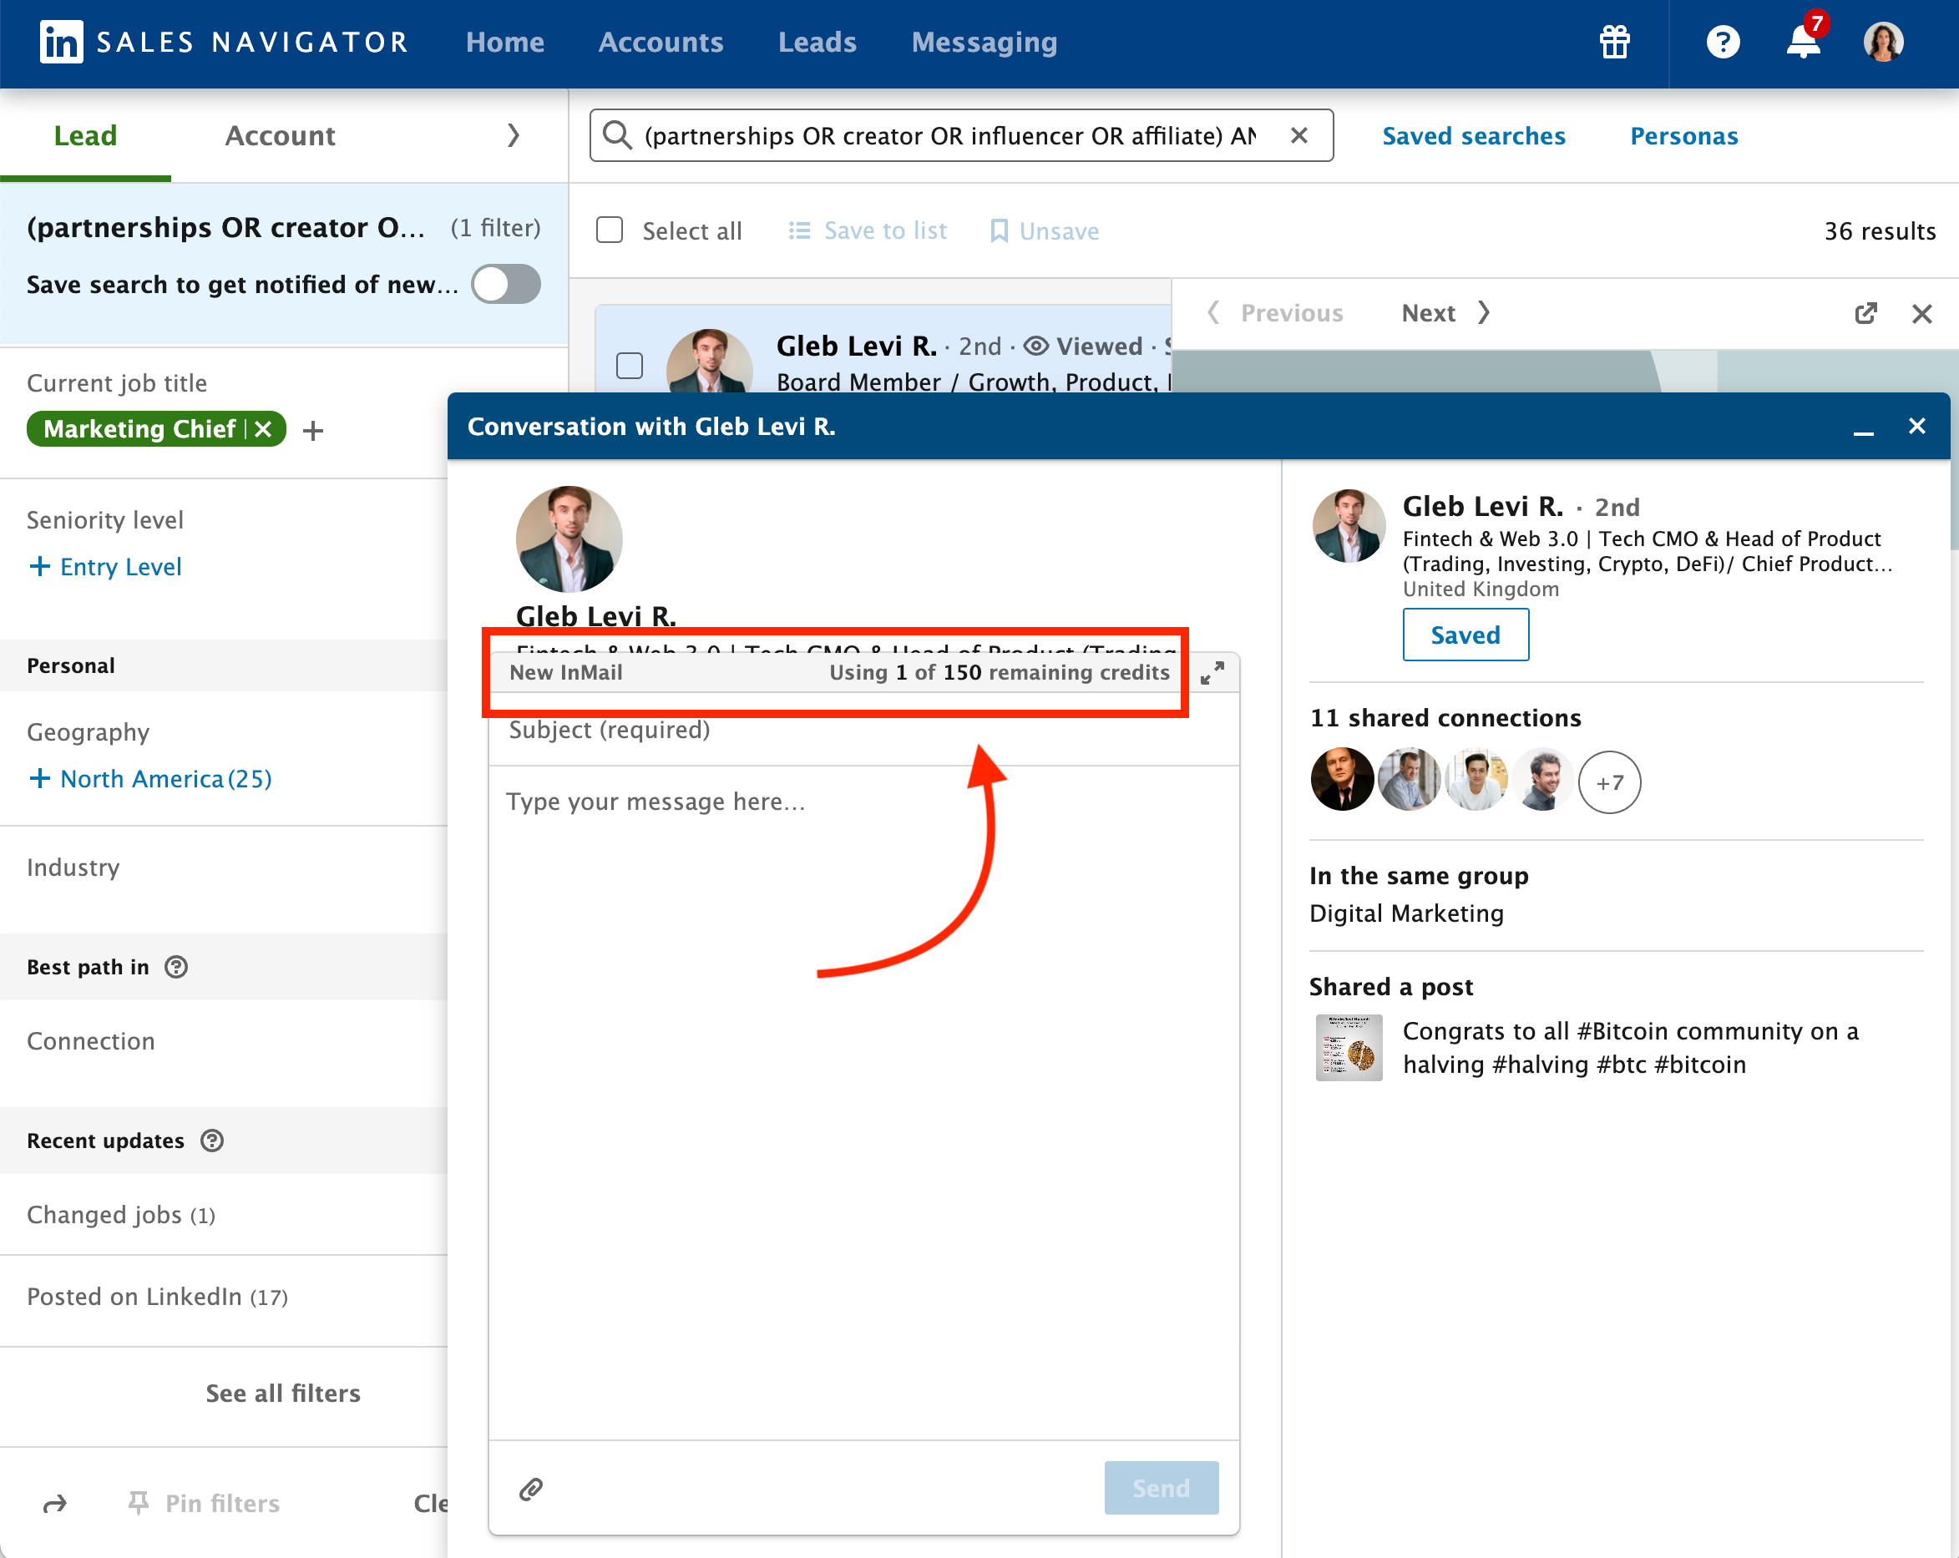Open the Leads menu

817,42
